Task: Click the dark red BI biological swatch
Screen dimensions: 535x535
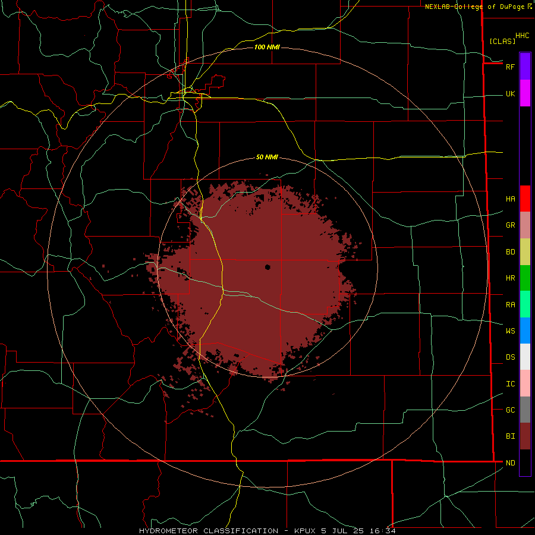Action: (525, 436)
